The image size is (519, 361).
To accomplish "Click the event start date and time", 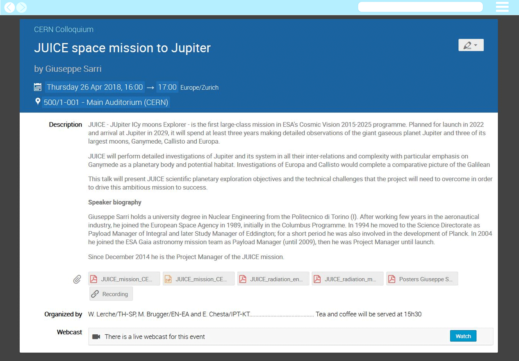I will tap(95, 87).
